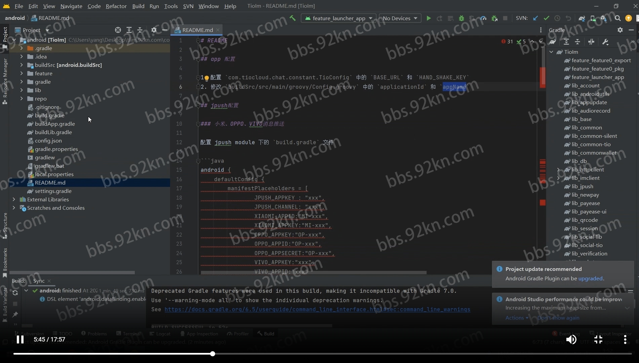
Task: Expand the .gradle folder
Action: pyautogui.click(x=22, y=48)
